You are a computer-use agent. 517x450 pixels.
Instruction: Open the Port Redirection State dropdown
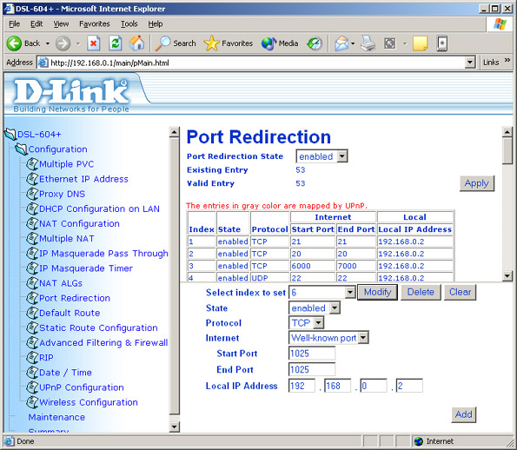[342, 156]
